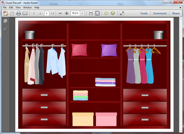
Task: Open the zoom level dropdown arrow
Action: pos(82,13)
